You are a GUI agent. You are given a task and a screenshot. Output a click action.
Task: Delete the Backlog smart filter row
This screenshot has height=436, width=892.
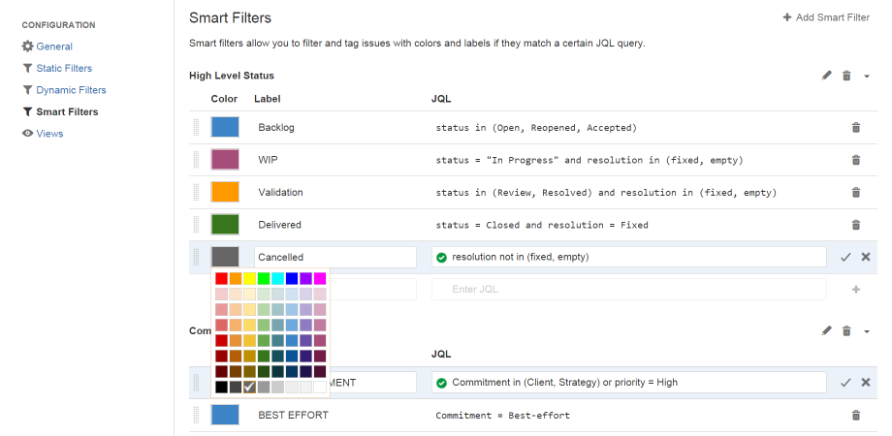[x=855, y=128]
